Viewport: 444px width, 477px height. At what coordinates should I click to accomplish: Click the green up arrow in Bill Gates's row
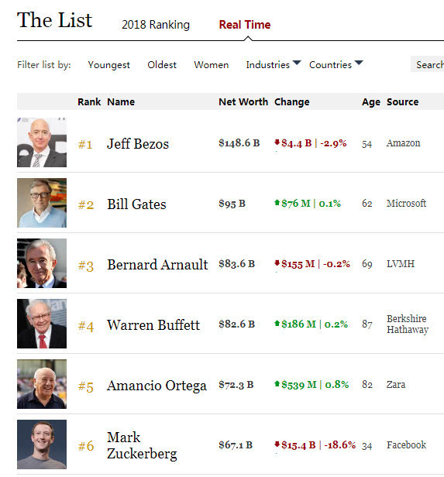point(277,202)
